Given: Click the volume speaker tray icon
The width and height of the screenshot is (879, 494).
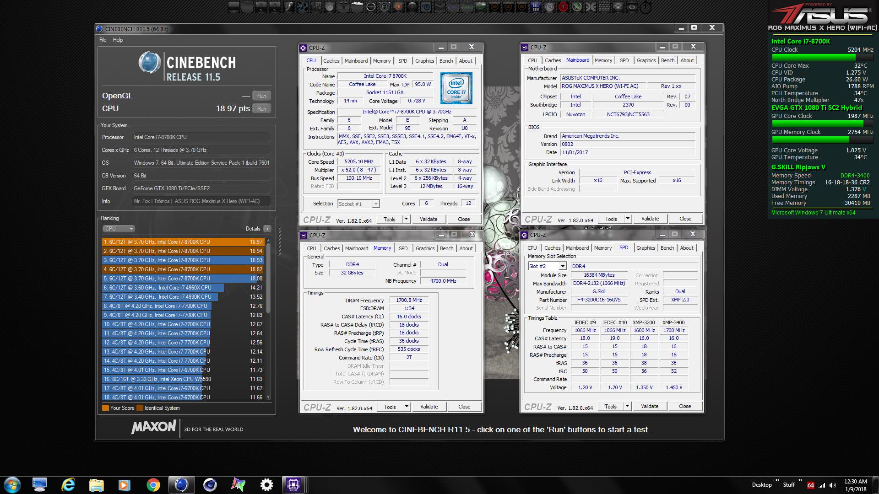Looking at the screenshot, I should (833, 485).
